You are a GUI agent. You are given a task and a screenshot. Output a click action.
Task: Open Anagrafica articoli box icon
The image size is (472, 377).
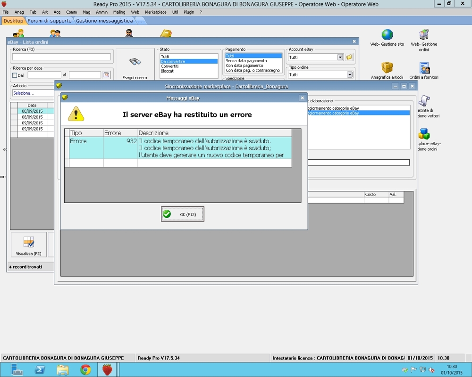[x=387, y=71]
